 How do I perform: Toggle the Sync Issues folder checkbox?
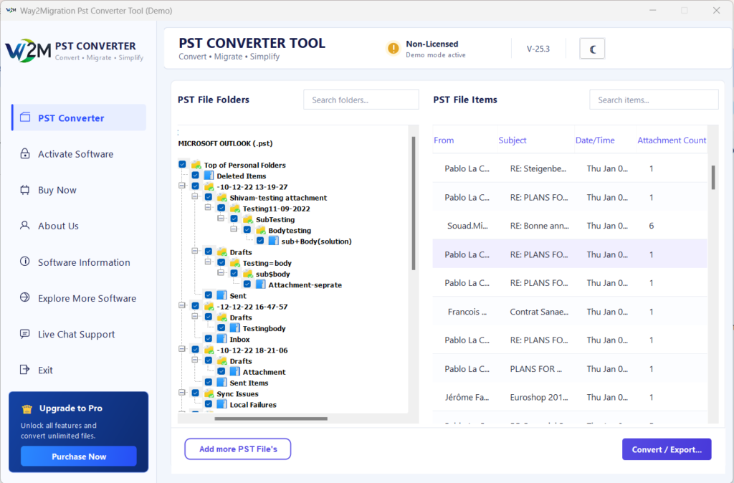195,393
